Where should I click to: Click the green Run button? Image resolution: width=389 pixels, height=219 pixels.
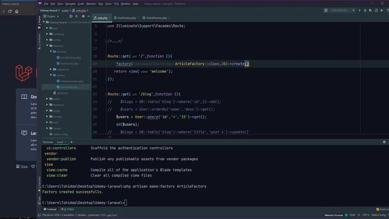tap(359, 10)
